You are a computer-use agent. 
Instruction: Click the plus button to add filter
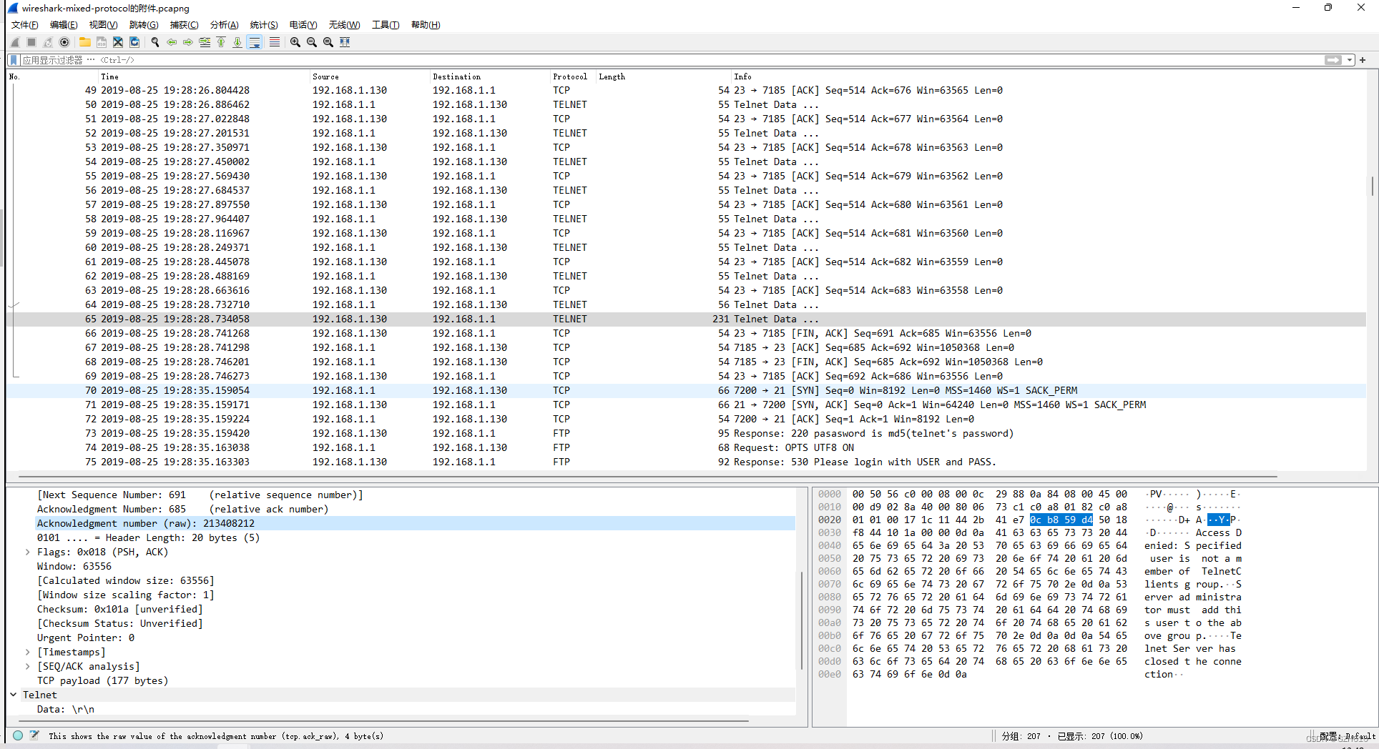click(x=1363, y=60)
